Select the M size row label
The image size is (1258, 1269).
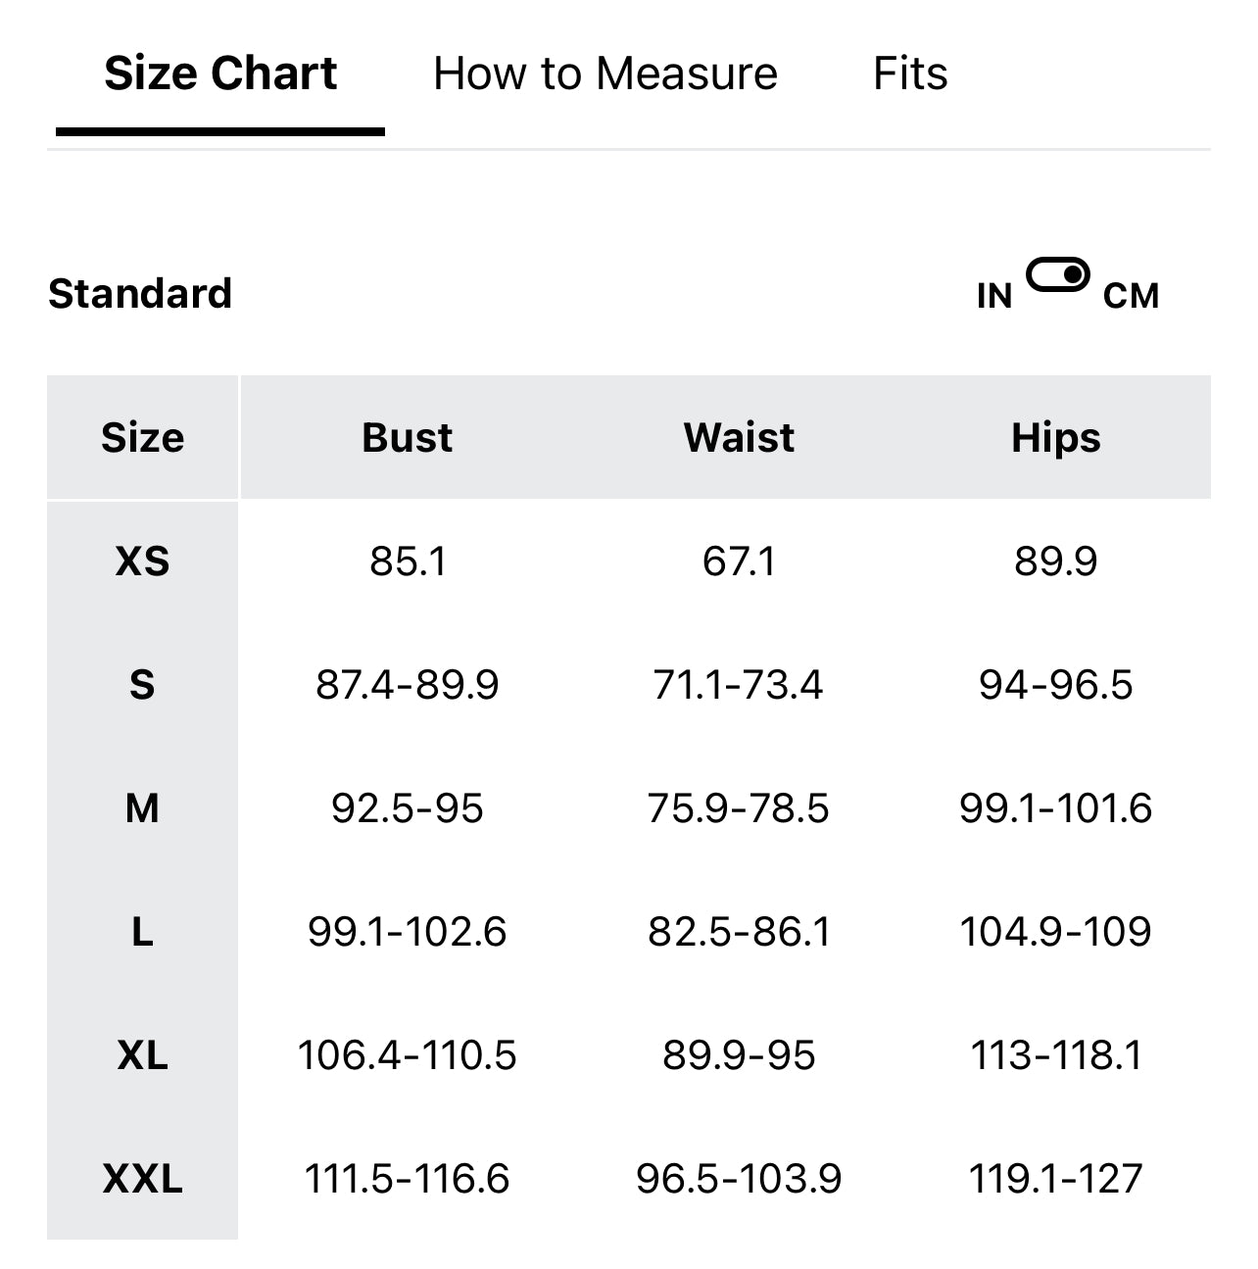[x=142, y=808]
